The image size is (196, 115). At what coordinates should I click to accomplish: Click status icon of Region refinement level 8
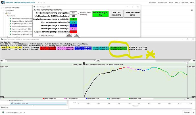click(x=10, y=26)
